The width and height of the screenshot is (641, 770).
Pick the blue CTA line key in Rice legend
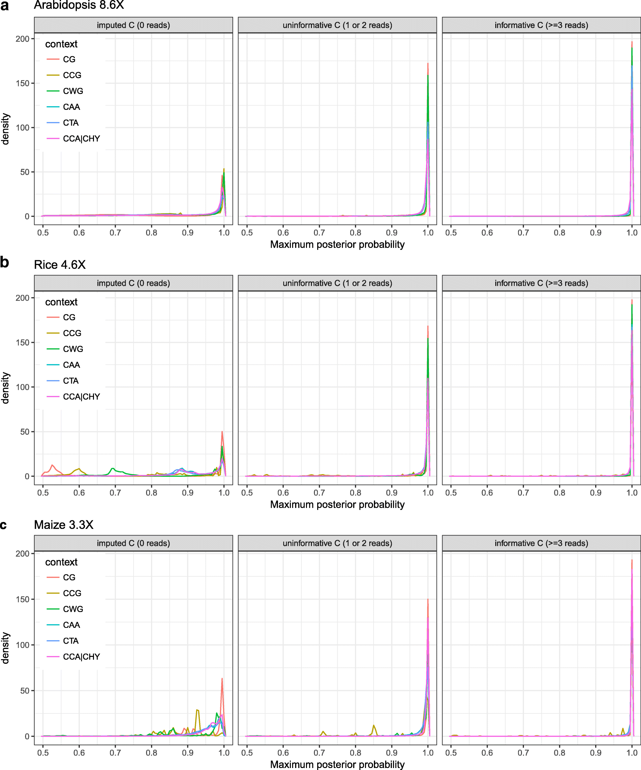[53, 381]
